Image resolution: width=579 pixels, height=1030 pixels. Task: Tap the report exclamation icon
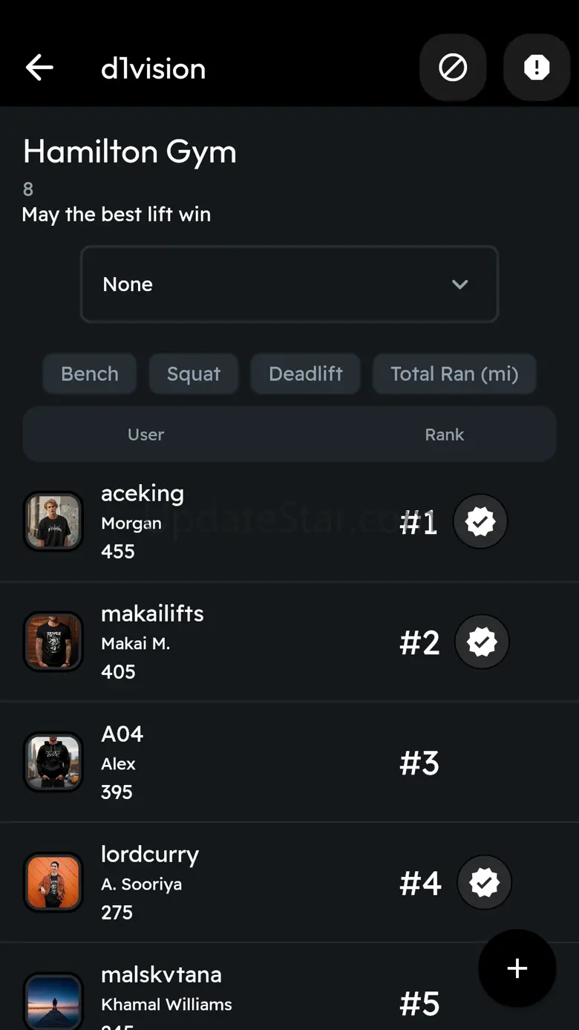536,68
